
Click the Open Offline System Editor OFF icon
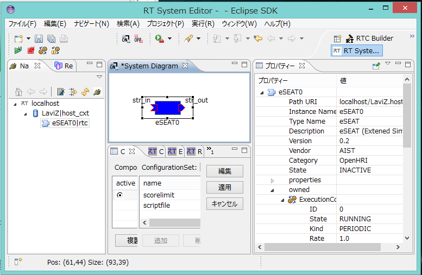click(138, 39)
